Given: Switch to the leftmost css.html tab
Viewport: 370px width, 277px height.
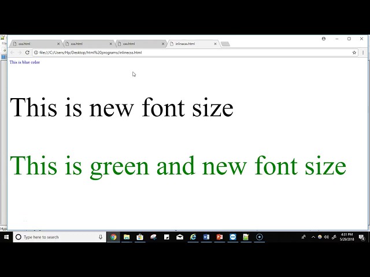Looking at the screenshot, I should (36, 44).
